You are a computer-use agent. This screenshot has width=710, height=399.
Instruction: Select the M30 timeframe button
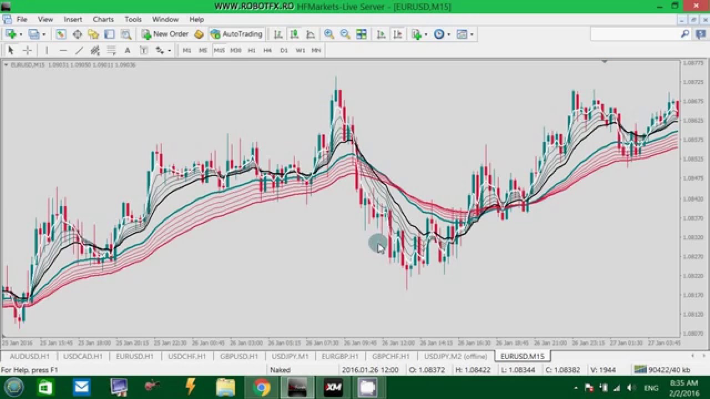pyautogui.click(x=236, y=50)
